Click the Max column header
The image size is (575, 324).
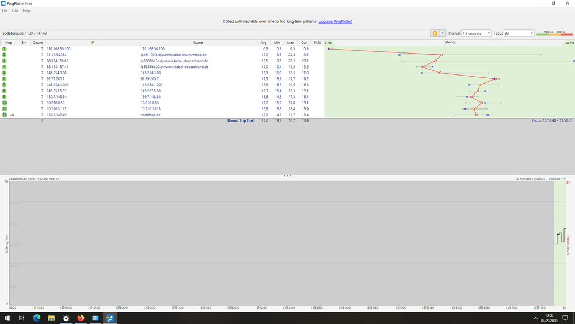click(291, 43)
